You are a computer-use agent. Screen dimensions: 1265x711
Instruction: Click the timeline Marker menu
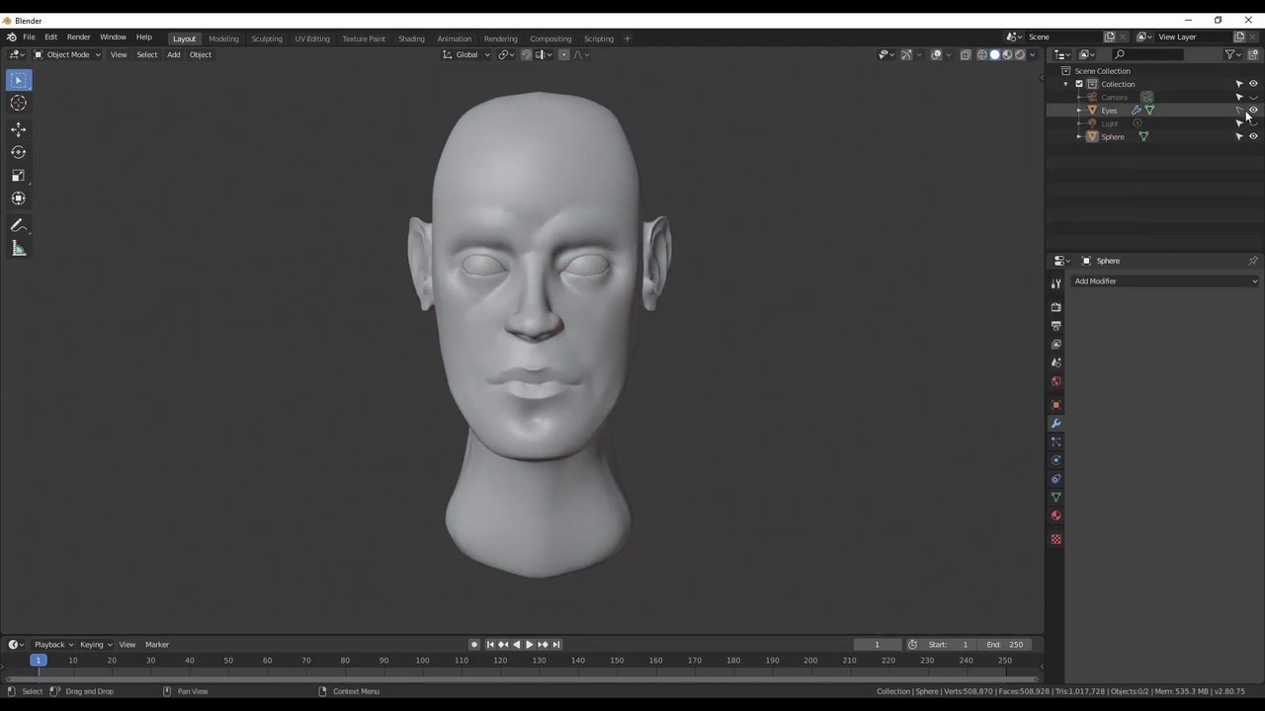157,645
